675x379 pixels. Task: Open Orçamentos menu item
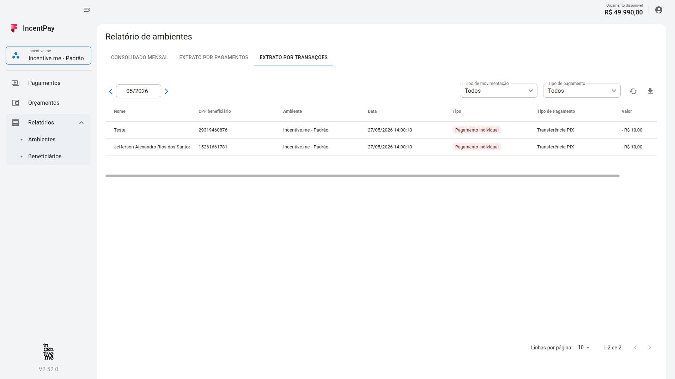pyautogui.click(x=48, y=103)
